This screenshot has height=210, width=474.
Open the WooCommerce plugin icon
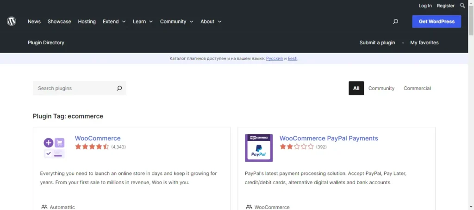coord(54,148)
